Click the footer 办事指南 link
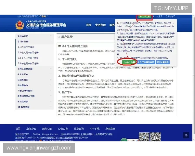195x156 pixels. (x=110, y=129)
